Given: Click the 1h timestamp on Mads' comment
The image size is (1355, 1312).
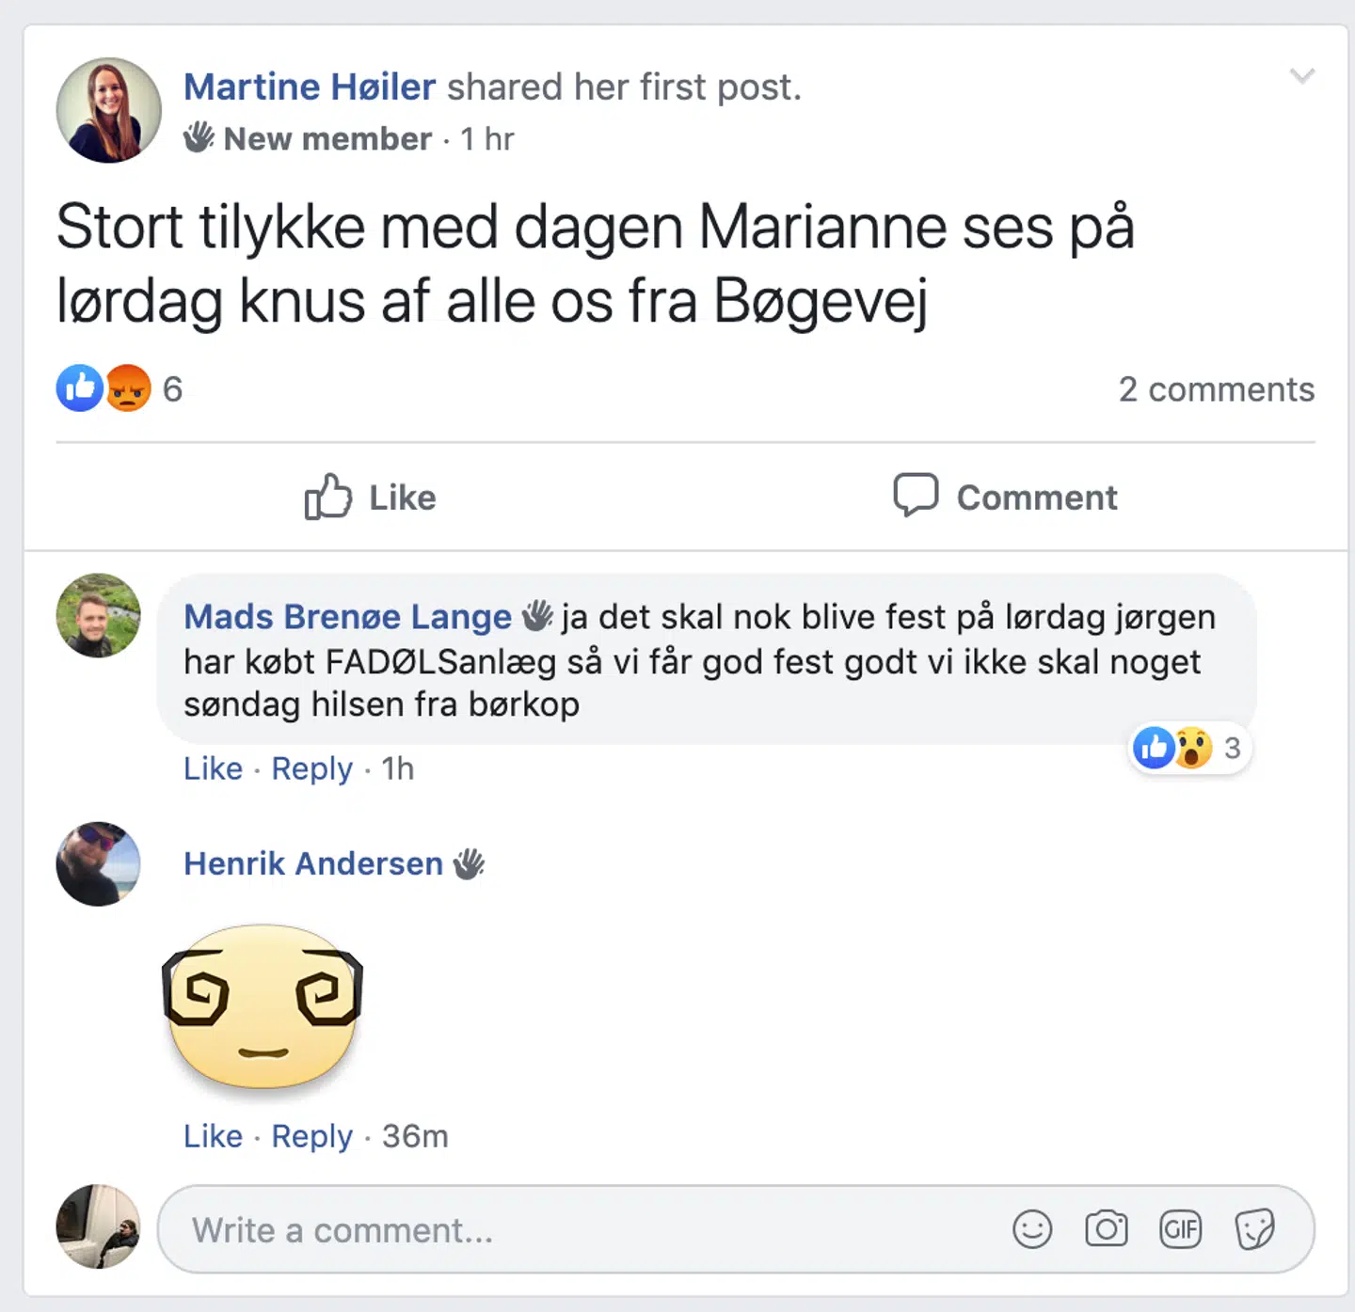Looking at the screenshot, I should point(397,768).
